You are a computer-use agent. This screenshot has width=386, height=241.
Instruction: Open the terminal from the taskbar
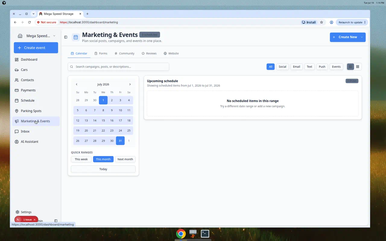click(x=205, y=233)
